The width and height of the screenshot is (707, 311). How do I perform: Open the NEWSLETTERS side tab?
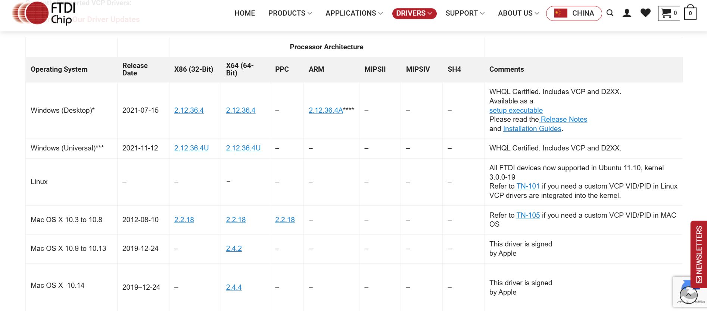pyautogui.click(x=699, y=254)
